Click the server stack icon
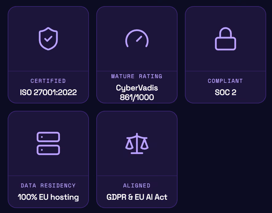 click(x=48, y=143)
